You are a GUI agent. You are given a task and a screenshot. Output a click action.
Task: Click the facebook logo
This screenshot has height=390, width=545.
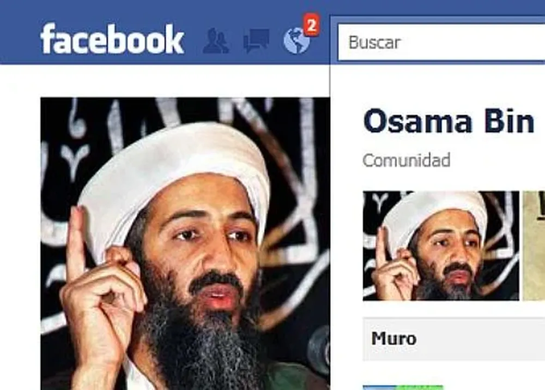click(x=112, y=39)
